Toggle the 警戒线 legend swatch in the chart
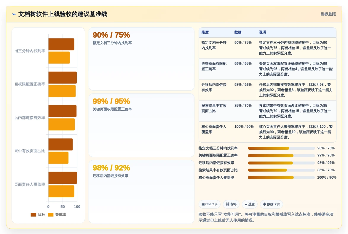The image size is (348, 234). 51,214
